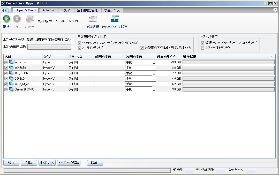The height and width of the screenshot is (175, 279).
Task: Click the すべてマーク button
Action: (47, 163)
